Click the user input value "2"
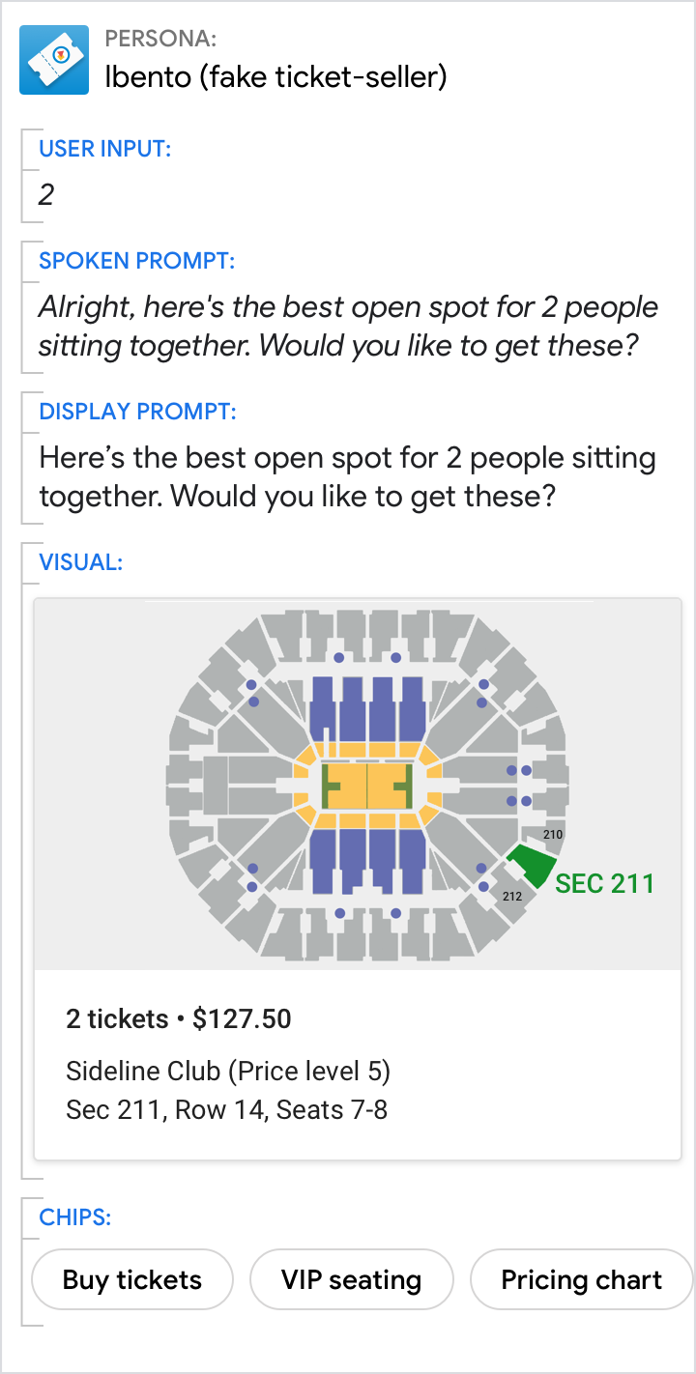696x1374 pixels. (x=46, y=195)
